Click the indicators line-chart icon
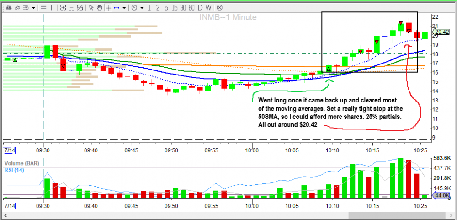 coord(17,8)
